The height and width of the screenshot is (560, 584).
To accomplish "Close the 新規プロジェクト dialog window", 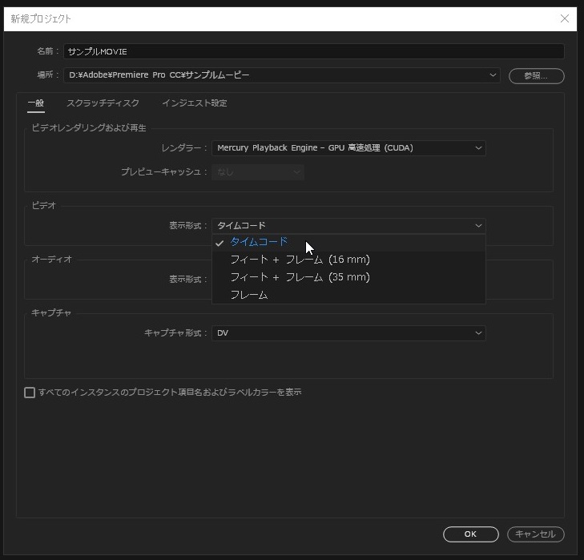I will [x=565, y=18].
